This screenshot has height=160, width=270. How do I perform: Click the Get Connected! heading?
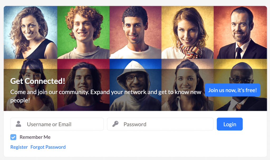(37, 81)
